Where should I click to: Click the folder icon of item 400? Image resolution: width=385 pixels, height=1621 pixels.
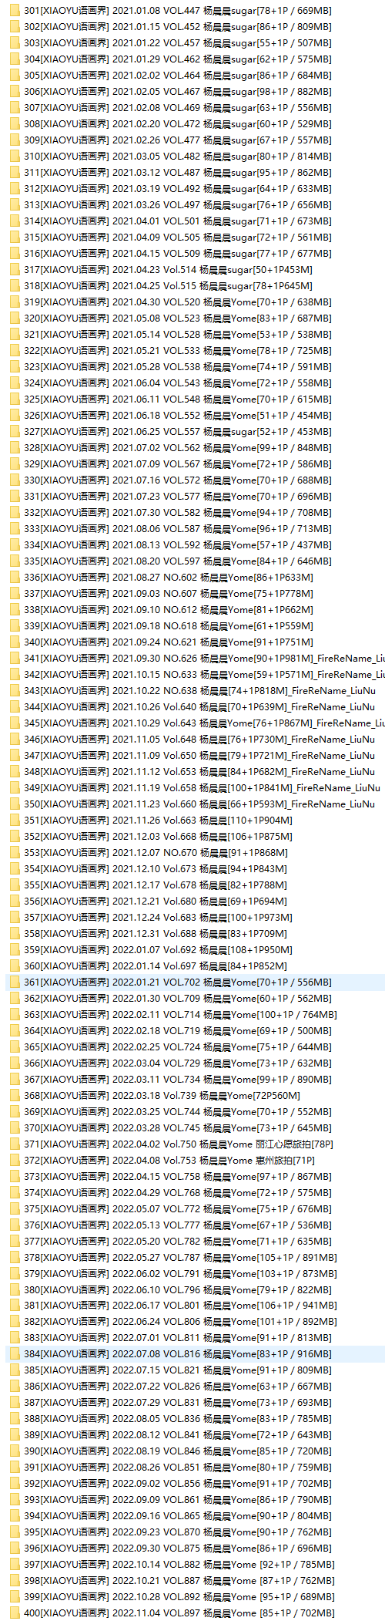click(15, 1613)
